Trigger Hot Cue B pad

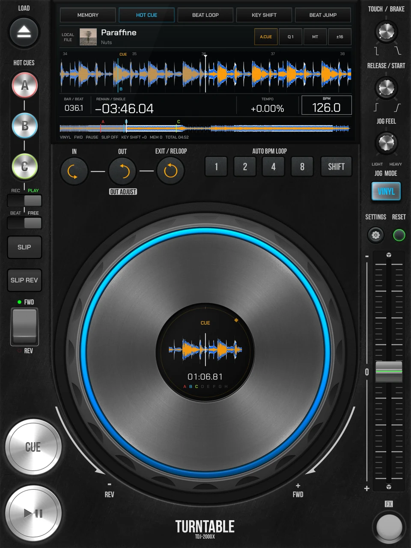click(24, 126)
